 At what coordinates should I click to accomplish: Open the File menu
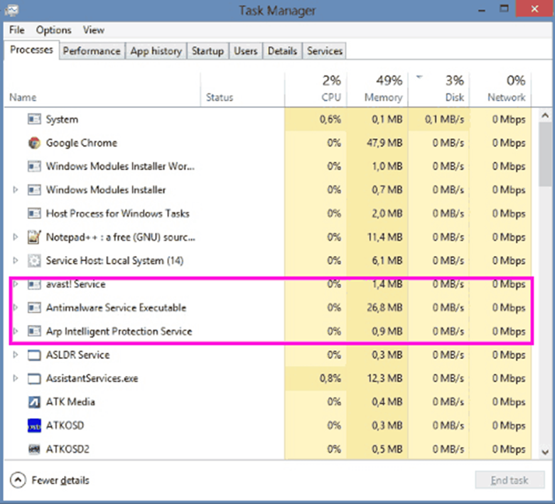17,30
